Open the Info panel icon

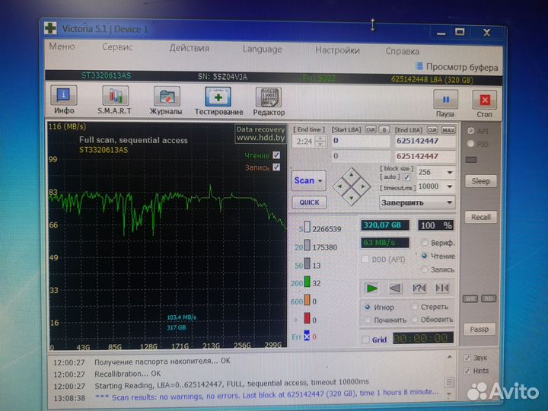[64, 97]
